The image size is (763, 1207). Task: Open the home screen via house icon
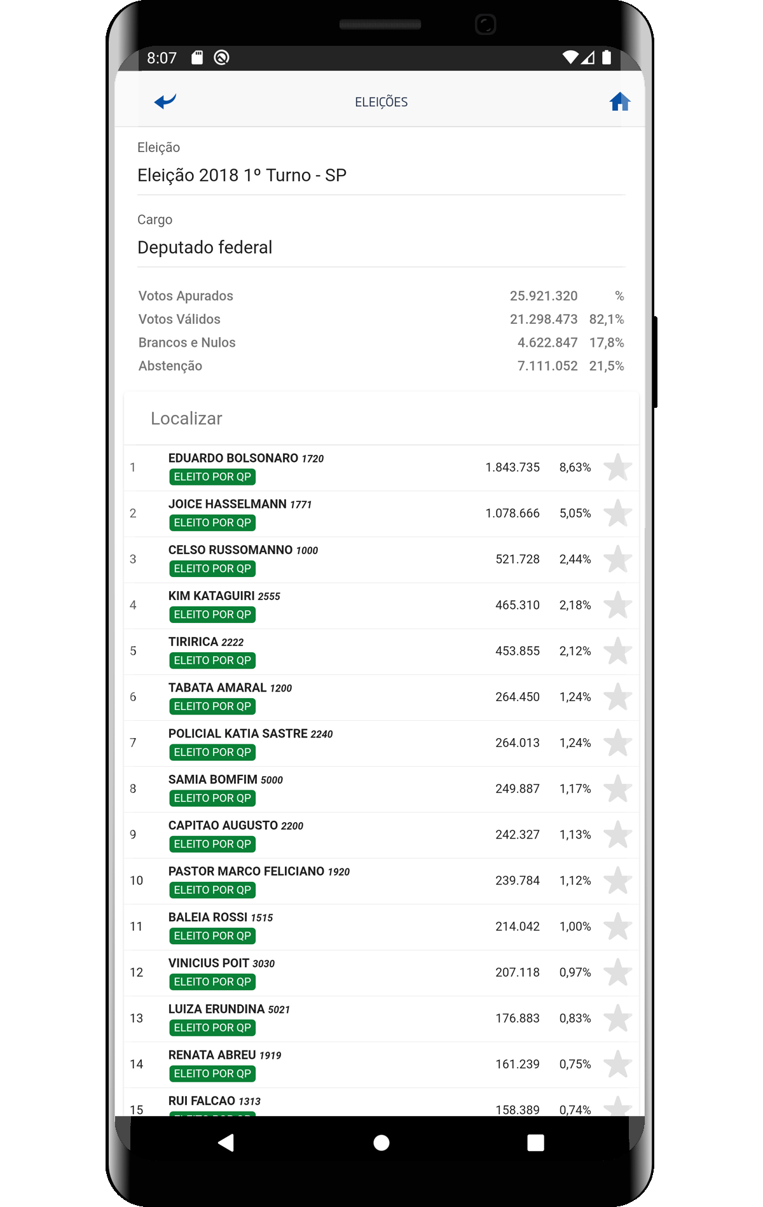click(x=619, y=102)
